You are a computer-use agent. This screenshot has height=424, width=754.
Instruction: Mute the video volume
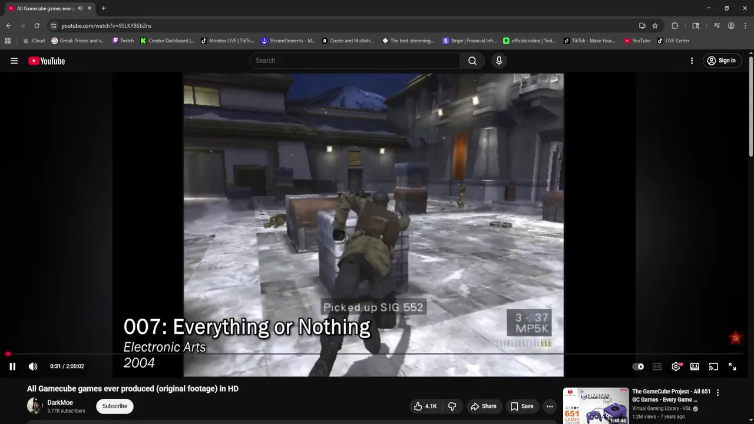[x=33, y=366]
